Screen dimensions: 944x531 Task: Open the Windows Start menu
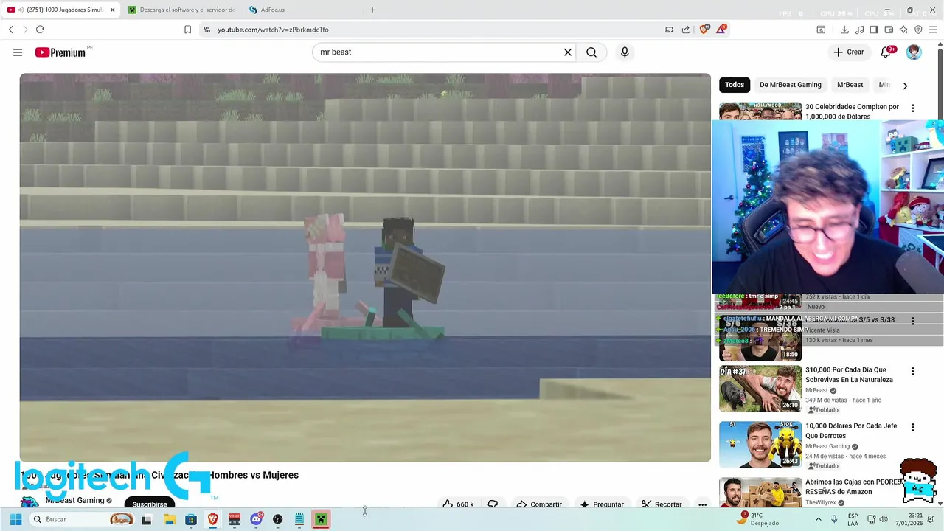click(15, 519)
